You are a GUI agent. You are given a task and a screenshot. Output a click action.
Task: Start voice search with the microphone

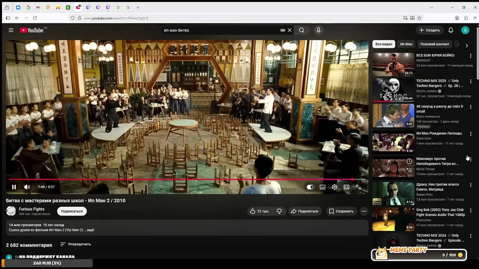[x=318, y=30]
